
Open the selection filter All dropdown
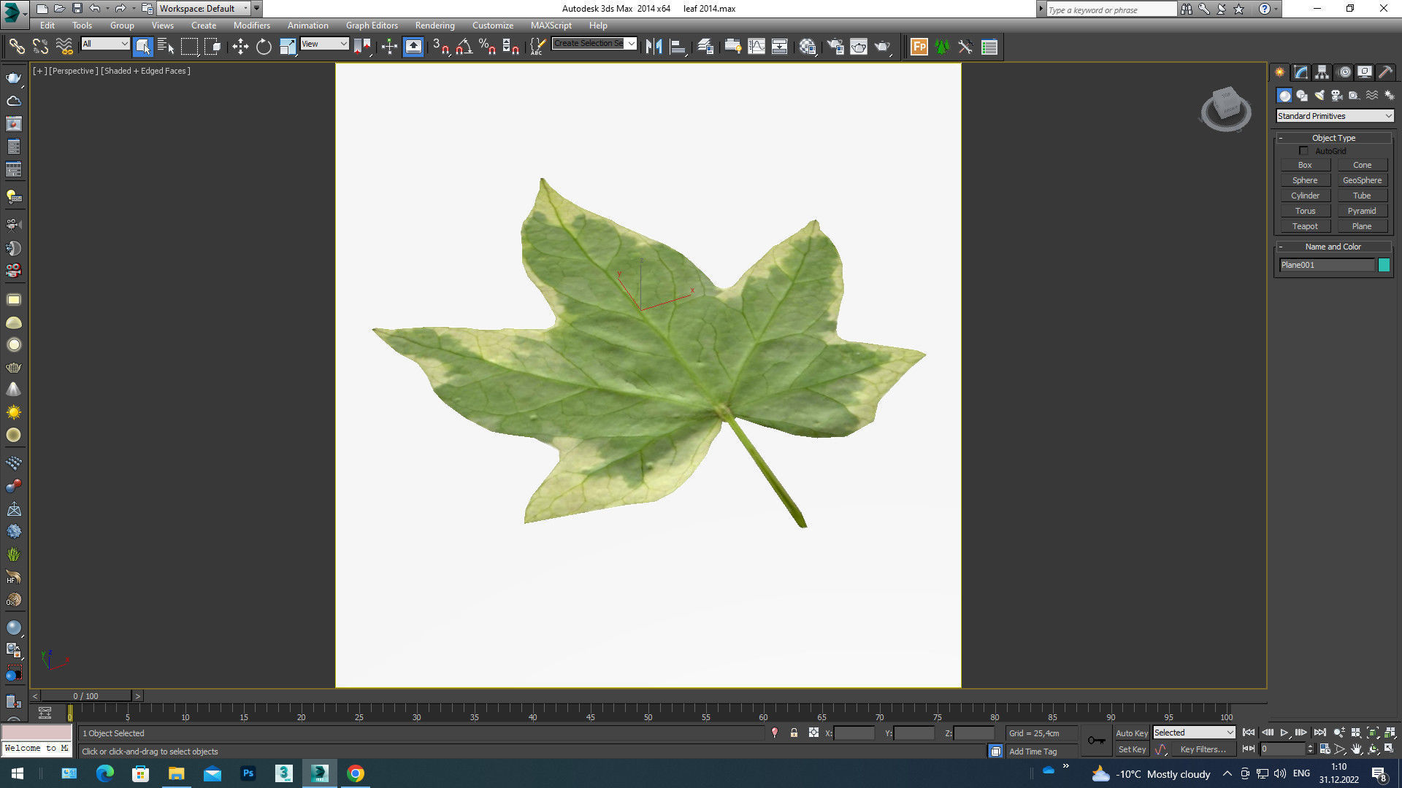tap(105, 44)
